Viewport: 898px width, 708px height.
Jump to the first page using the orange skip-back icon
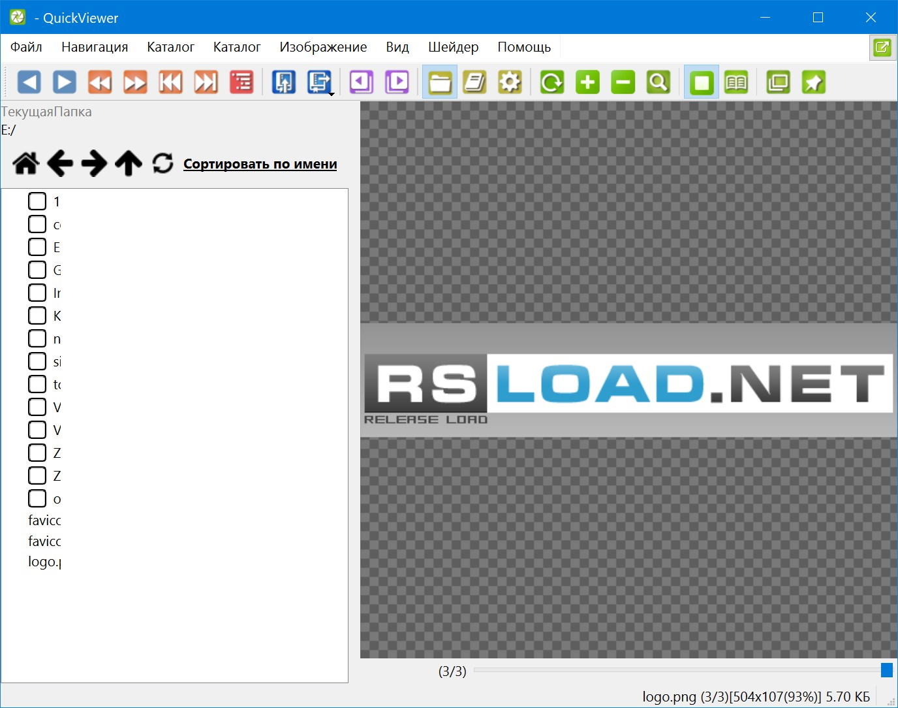click(x=170, y=82)
